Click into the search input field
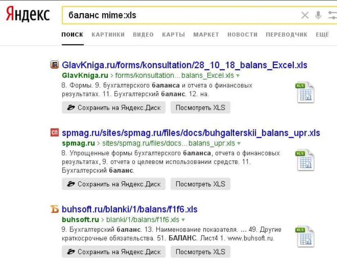This screenshot has width=337, height=266. pos(180,16)
